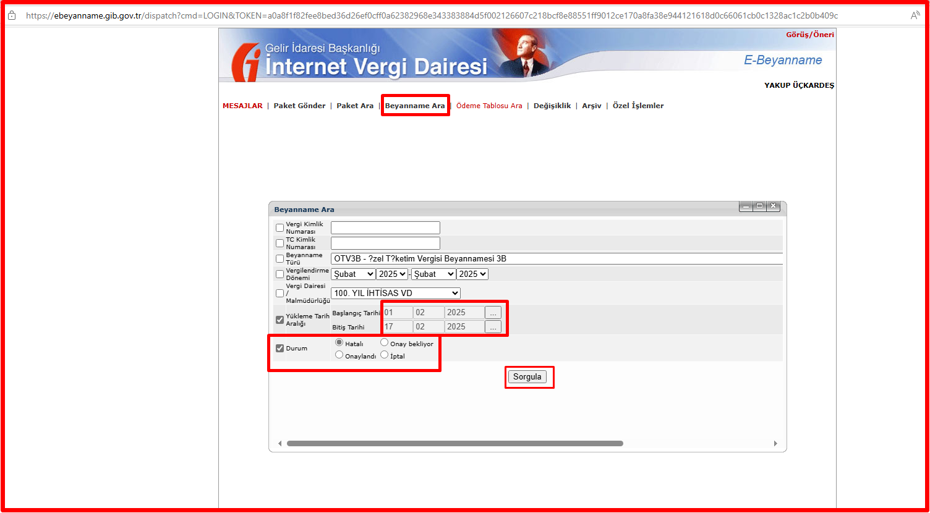Select the Onaylandı status radio button
This screenshot has width=930, height=513.
pos(339,355)
